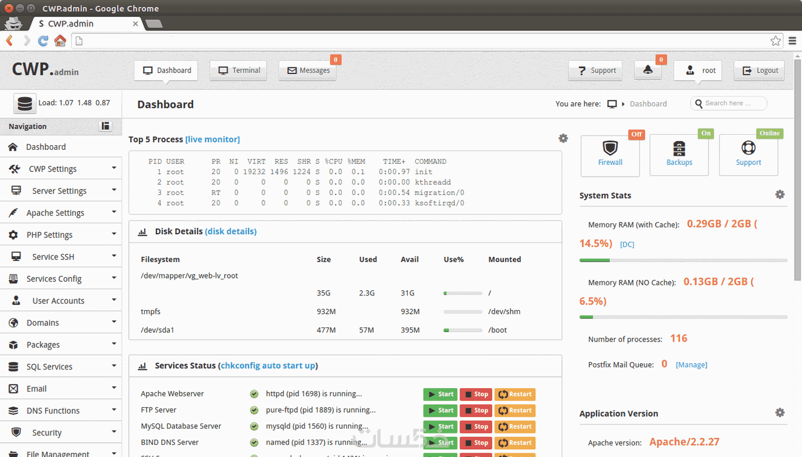The height and width of the screenshot is (457, 802).
Task: Start the Apache Webserver service
Action: (x=440, y=394)
